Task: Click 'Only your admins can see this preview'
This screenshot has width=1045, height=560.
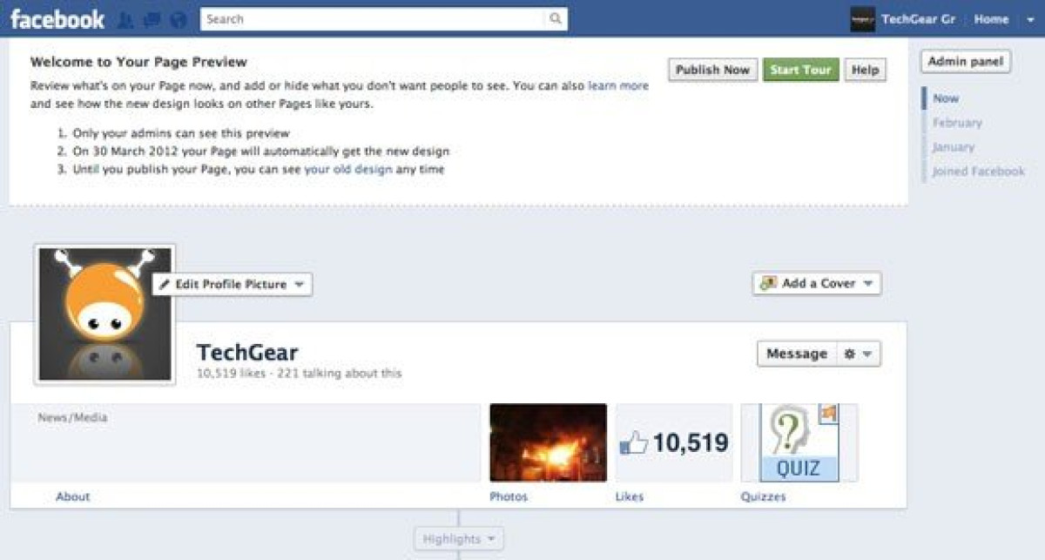Action: [180, 133]
